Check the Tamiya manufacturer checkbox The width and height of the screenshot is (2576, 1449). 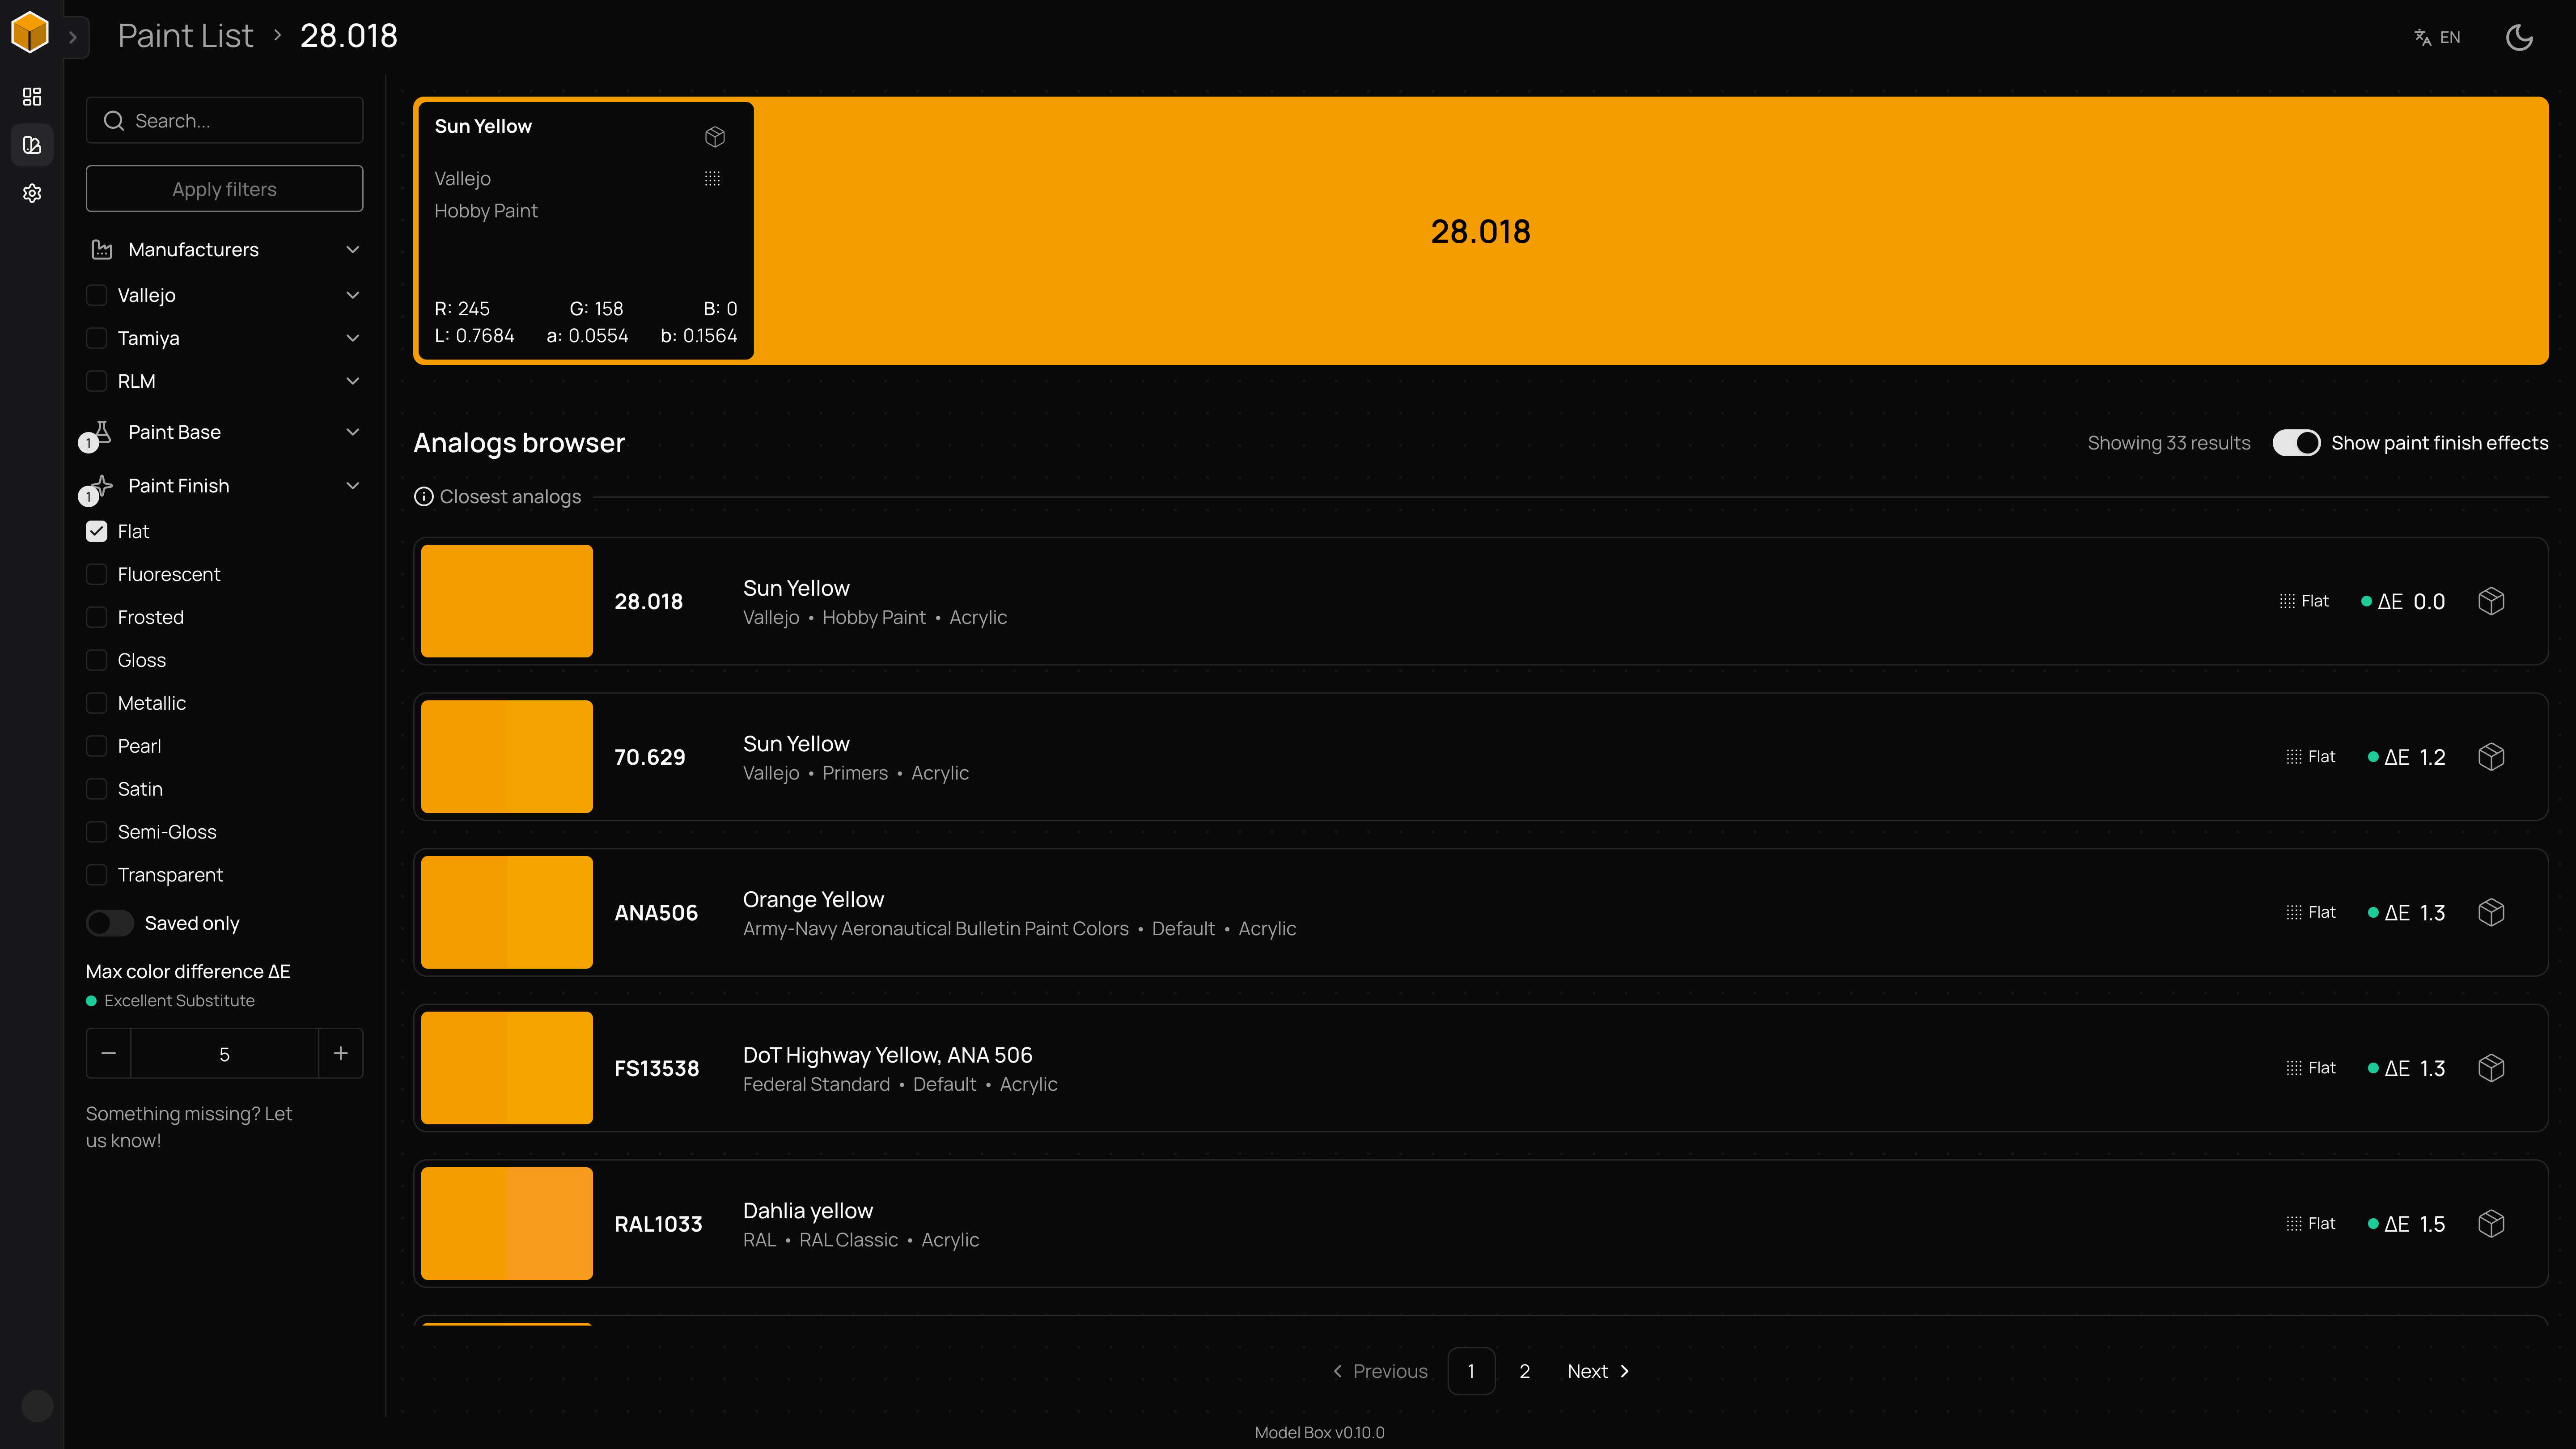(x=96, y=338)
